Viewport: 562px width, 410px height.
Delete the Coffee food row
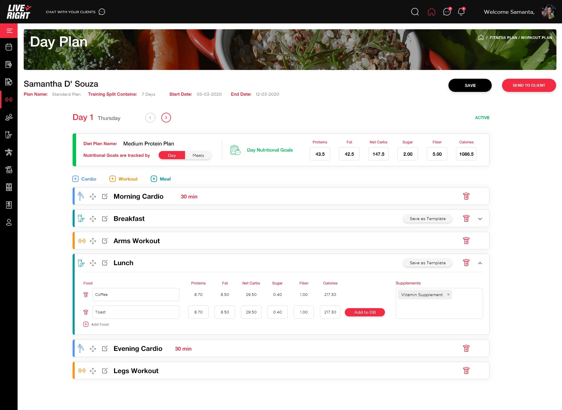86,294
